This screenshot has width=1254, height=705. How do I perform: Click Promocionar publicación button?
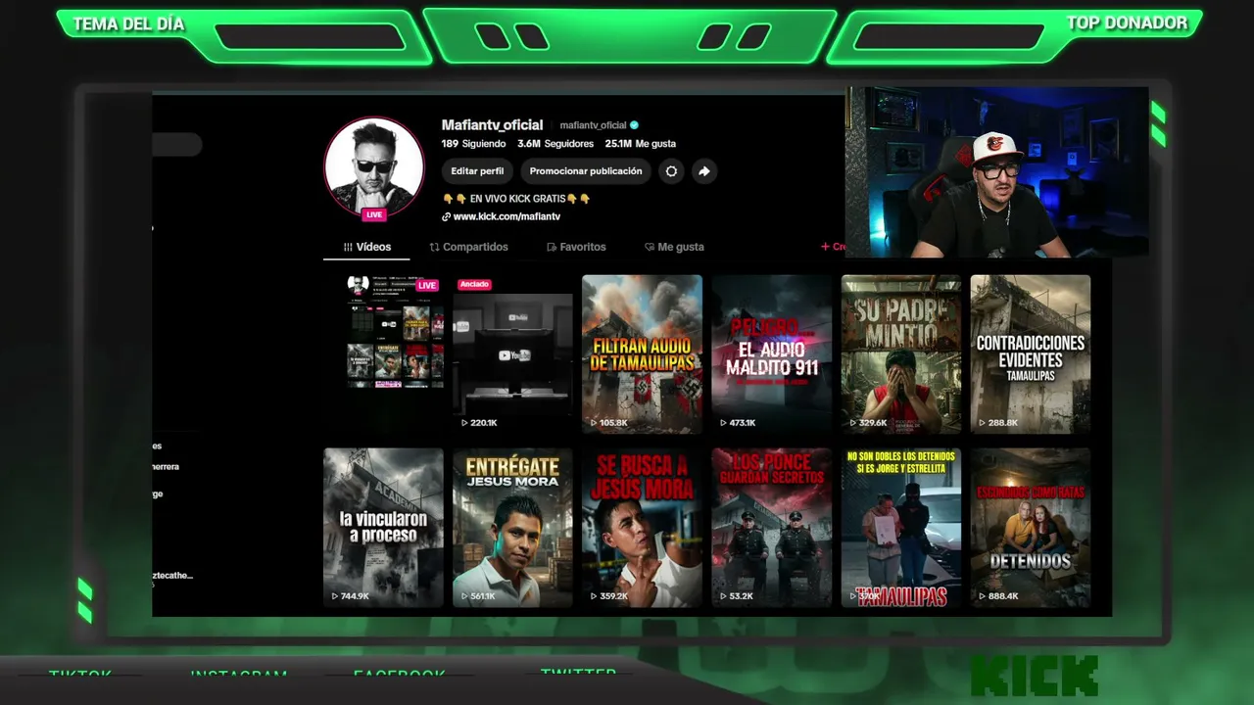point(586,171)
